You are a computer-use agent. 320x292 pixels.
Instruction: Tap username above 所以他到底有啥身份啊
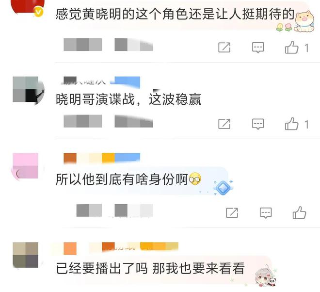pos(102,158)
